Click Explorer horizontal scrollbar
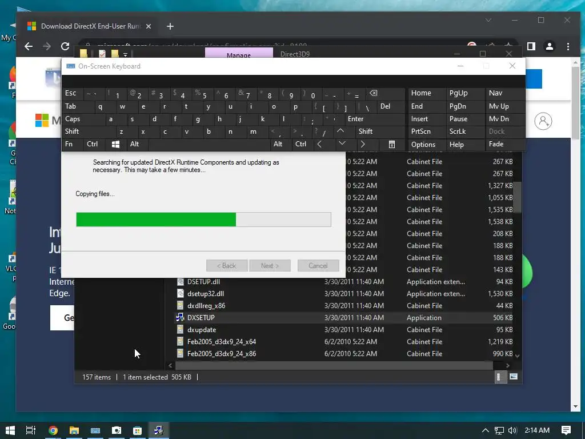Image resolution: width=585 pixels, height=439 pixels. [x=334, y=365]
